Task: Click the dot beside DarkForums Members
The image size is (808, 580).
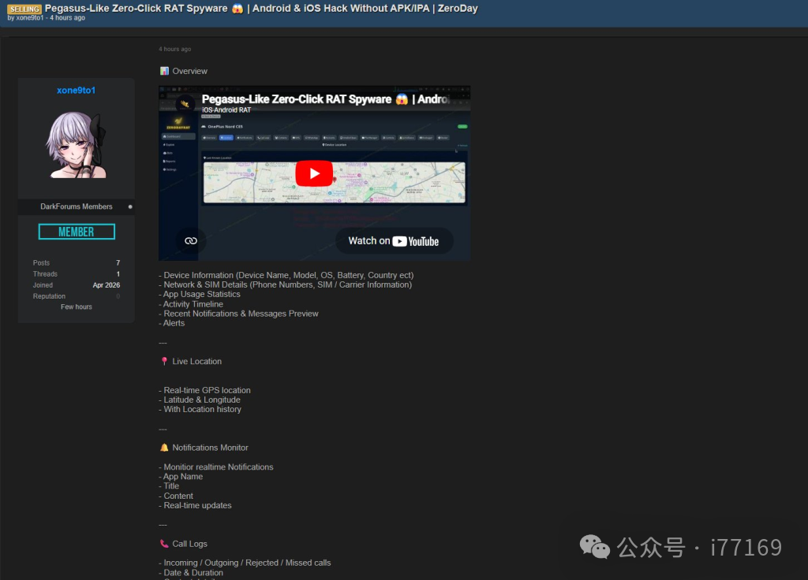Action: [130, 206]
